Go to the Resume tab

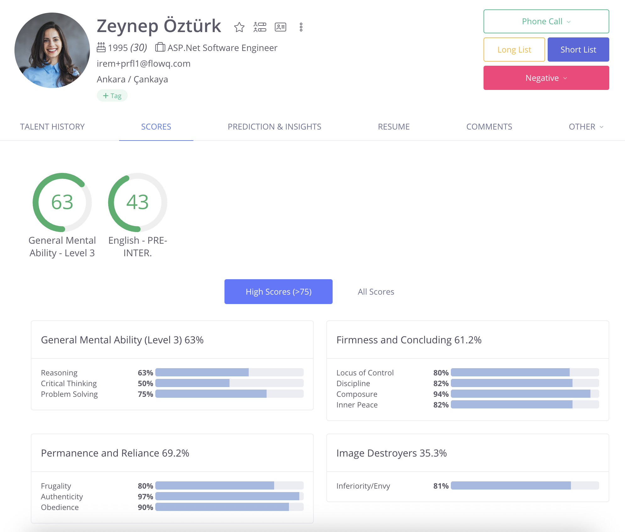[x=394, y=127]
